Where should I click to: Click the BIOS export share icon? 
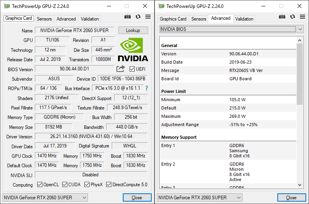click(x=120, y=69)
